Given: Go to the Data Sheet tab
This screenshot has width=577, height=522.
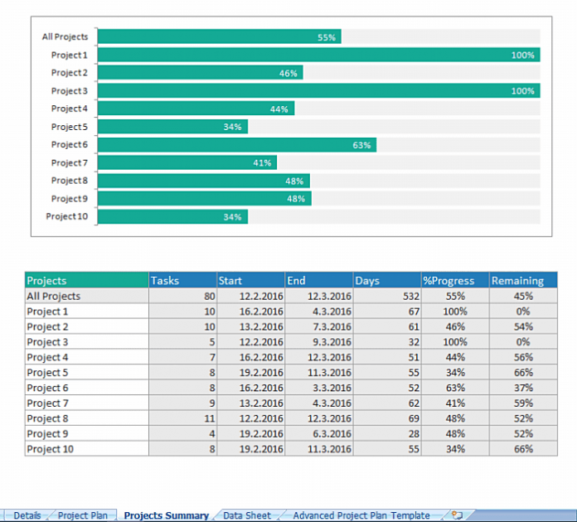Looking at the screenshot, I should 246,515.
